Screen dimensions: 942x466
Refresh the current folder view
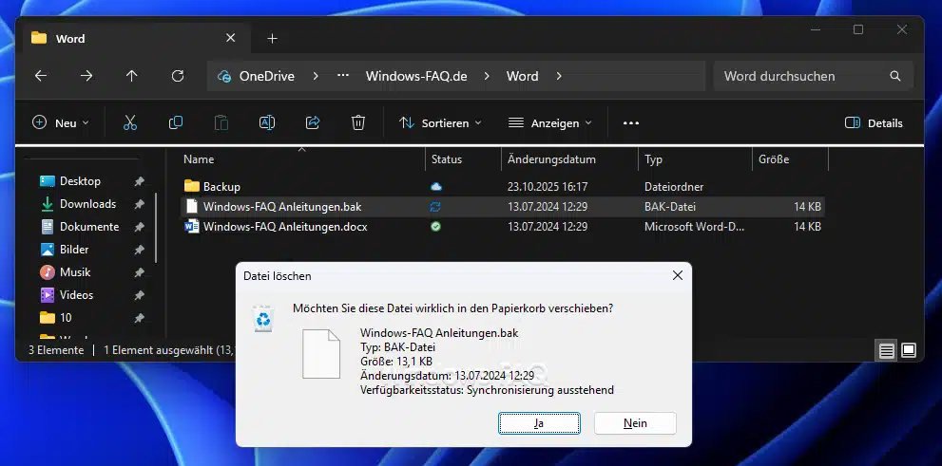click(177, 76)
